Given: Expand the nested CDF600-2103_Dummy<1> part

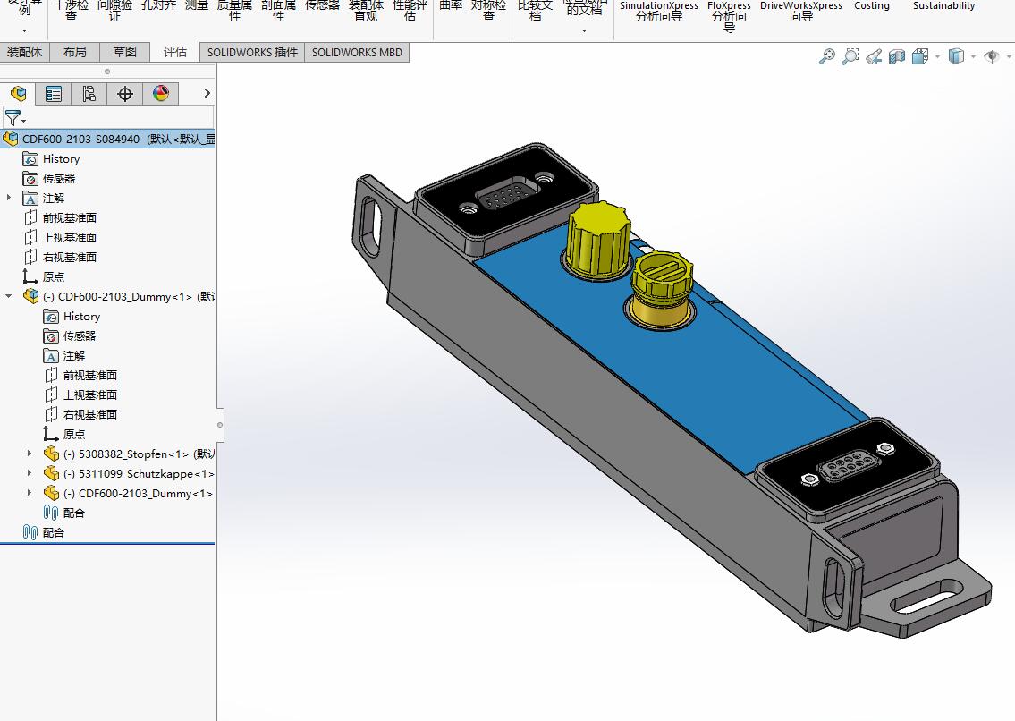Looking at the screenshot, I should (x=30, y=493).
